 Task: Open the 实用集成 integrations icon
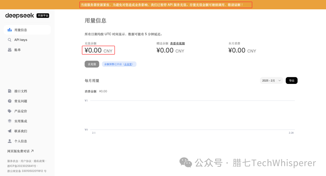(x=10, y=121)
